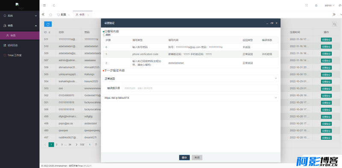Click the 提交 submit button
The image size is (342, 168).
[x=184, y=158]
